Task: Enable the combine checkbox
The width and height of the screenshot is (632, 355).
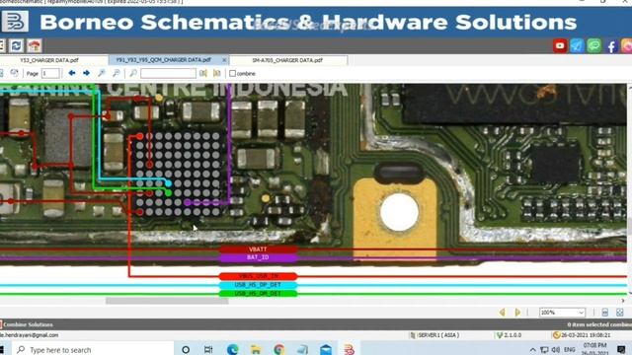Action: point(233,74)
